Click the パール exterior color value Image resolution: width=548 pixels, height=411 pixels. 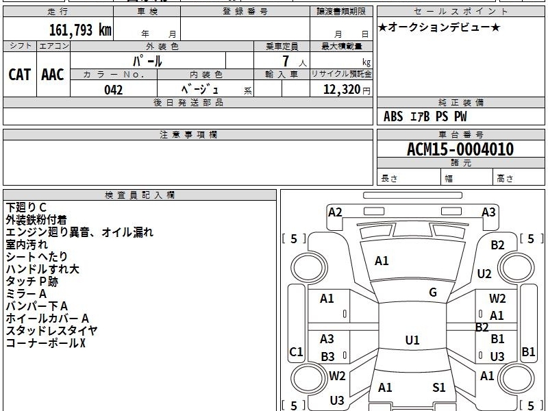coord(147,62)
